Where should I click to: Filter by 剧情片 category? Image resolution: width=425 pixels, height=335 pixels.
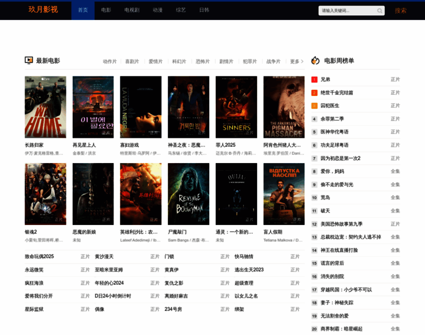226,62
